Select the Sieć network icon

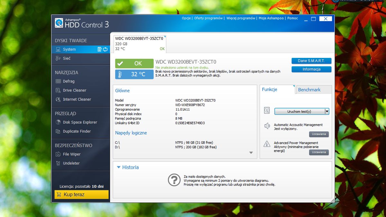tap(58, 58)
